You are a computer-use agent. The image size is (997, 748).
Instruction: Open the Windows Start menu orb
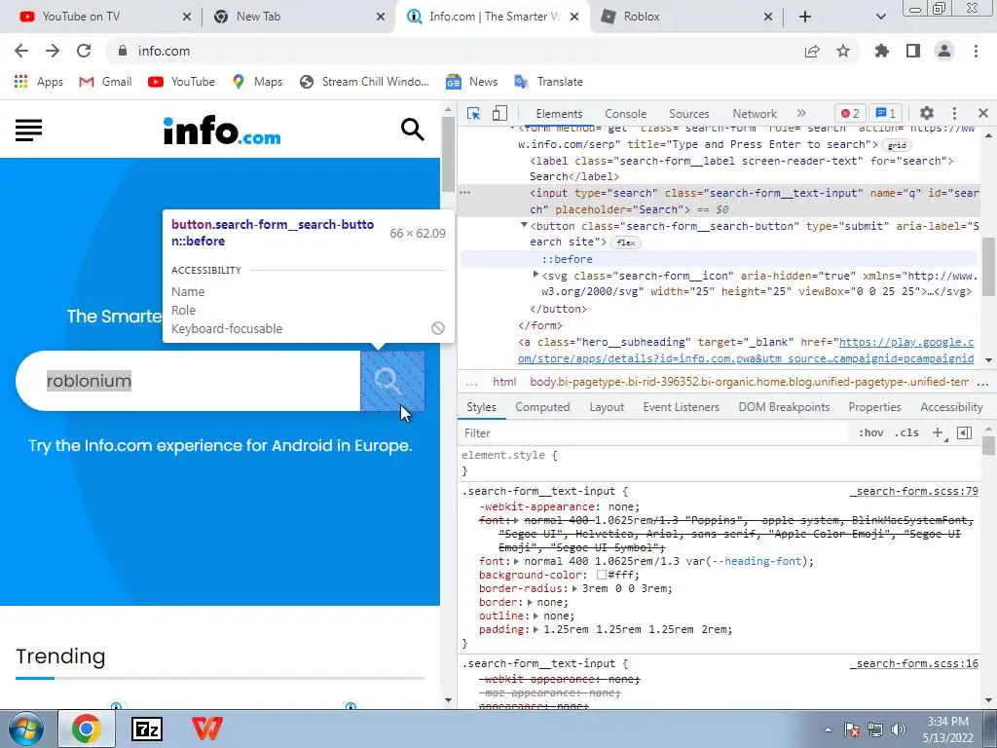pyautogui.click(x=25, y=729)
